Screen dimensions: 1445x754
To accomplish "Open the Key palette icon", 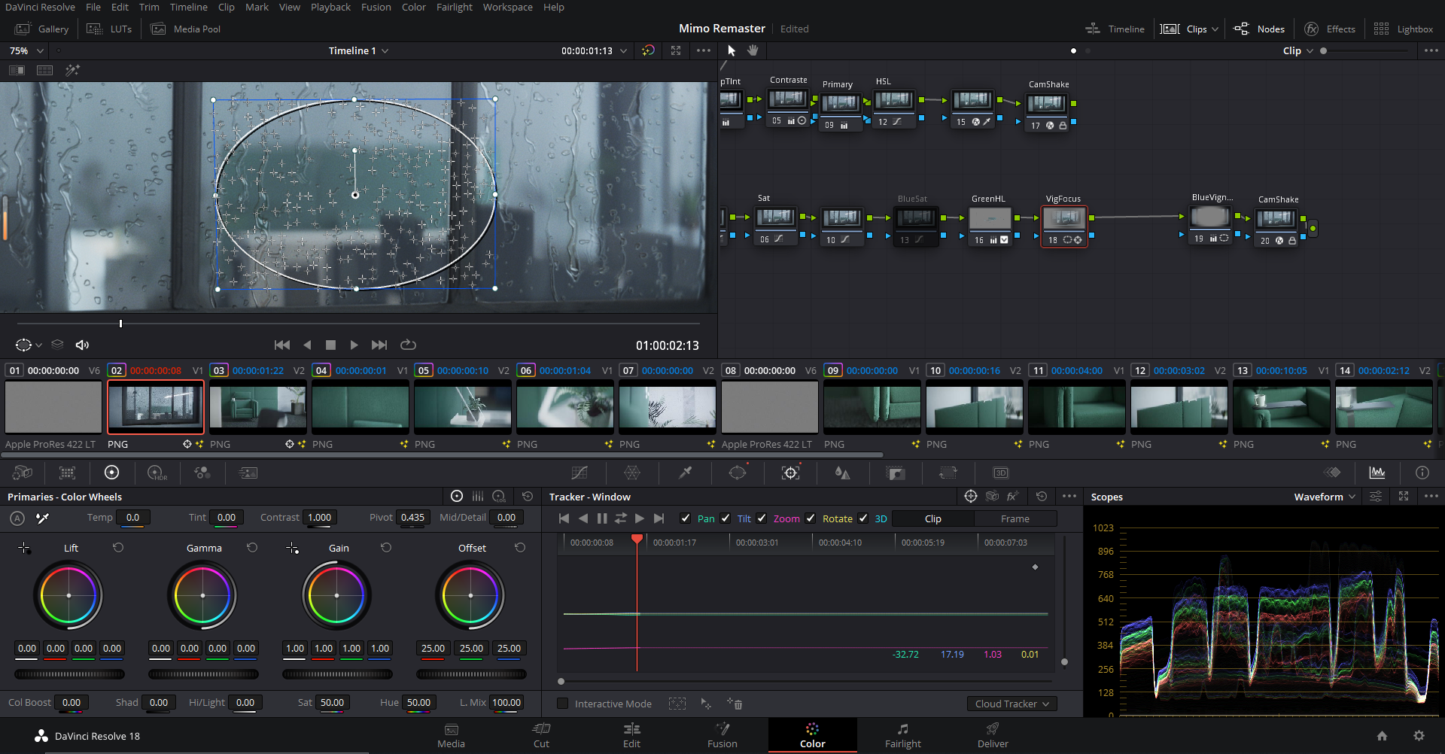I will click(896, 473).
